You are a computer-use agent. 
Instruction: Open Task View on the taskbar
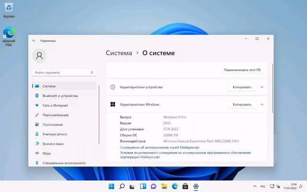[132, 186]
